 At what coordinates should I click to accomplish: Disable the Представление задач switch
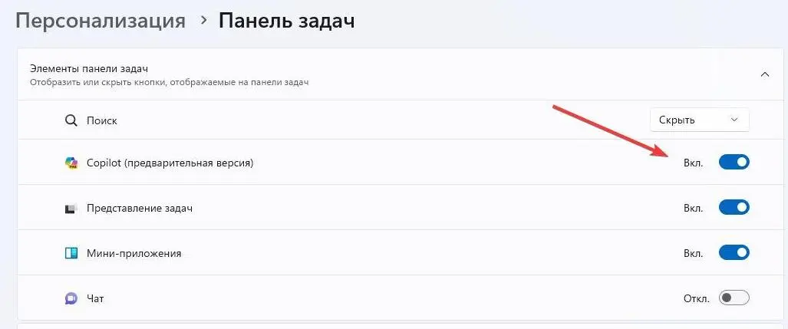pos(734,208)
